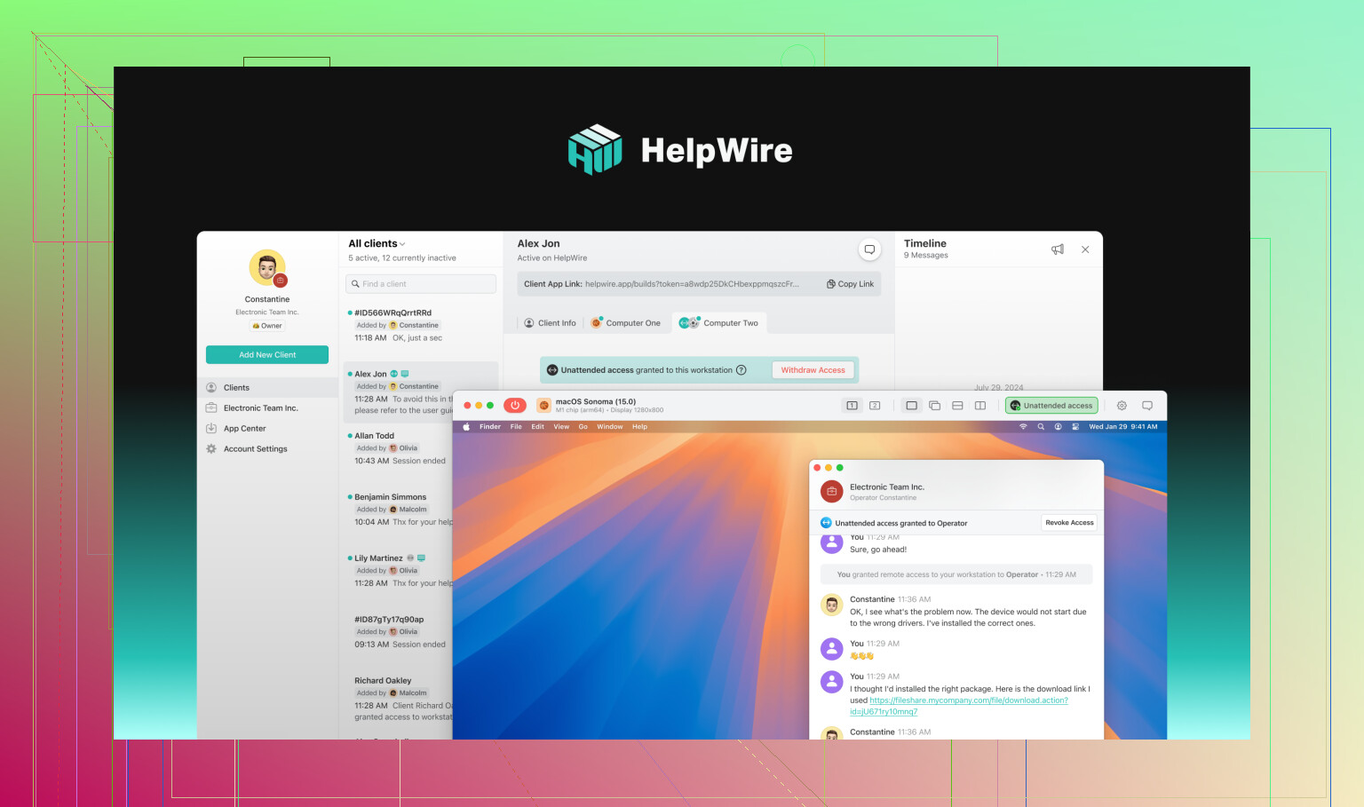The image size is (1364, 807).
Task: Open App Center in the sidebar
Action: 267,429
